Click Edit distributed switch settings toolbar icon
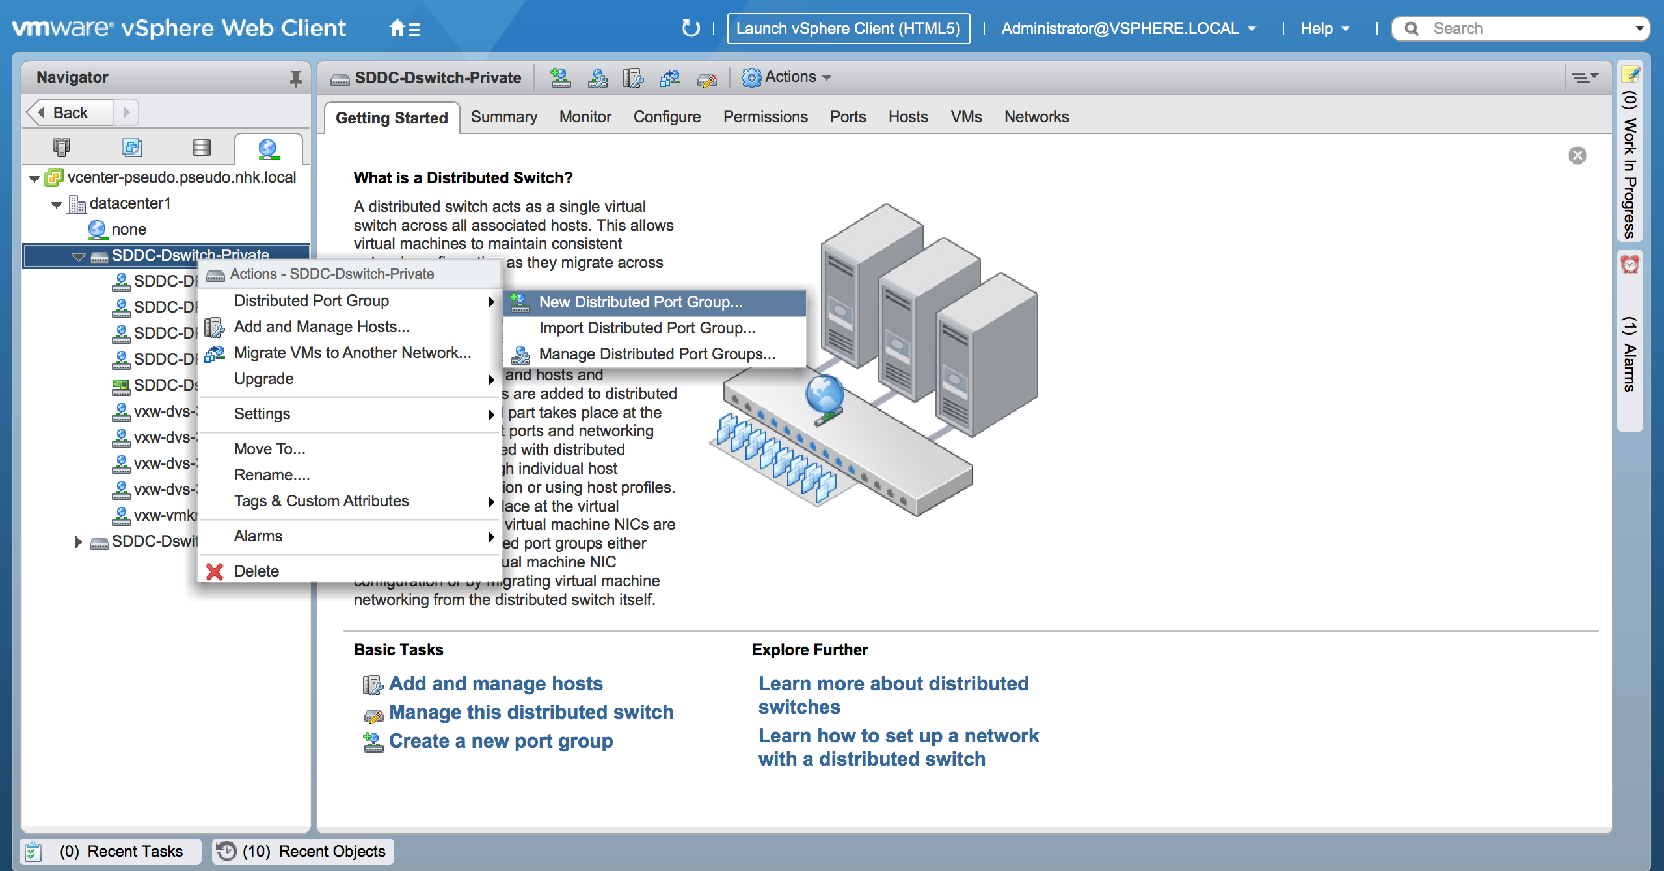Image resolution: width=1664 pixels, height=871 pixels. click(706, 79)
